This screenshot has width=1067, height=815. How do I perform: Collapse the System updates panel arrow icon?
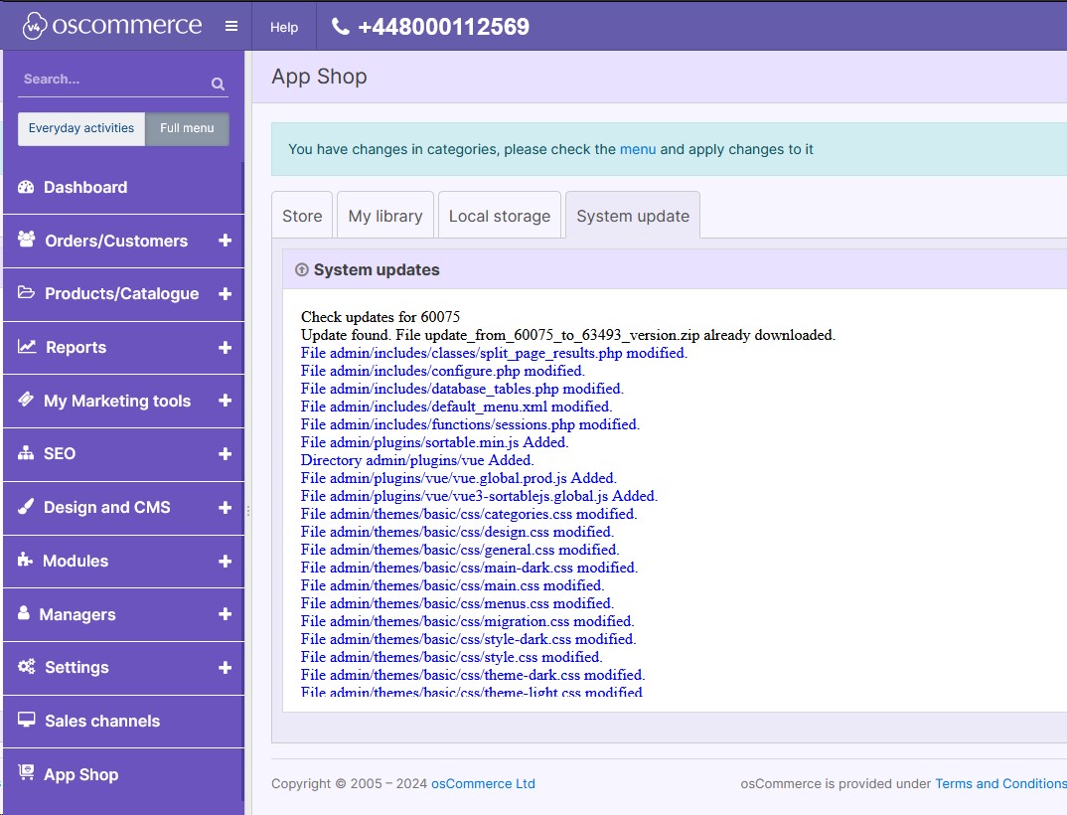coord(301,269)
